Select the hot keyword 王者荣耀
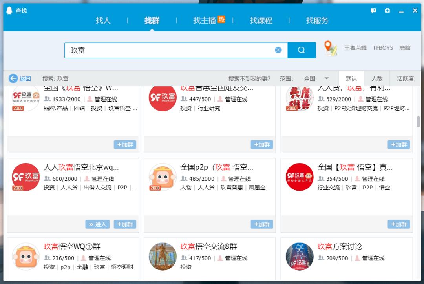424x284 pixels. click(x=355, y=48)
